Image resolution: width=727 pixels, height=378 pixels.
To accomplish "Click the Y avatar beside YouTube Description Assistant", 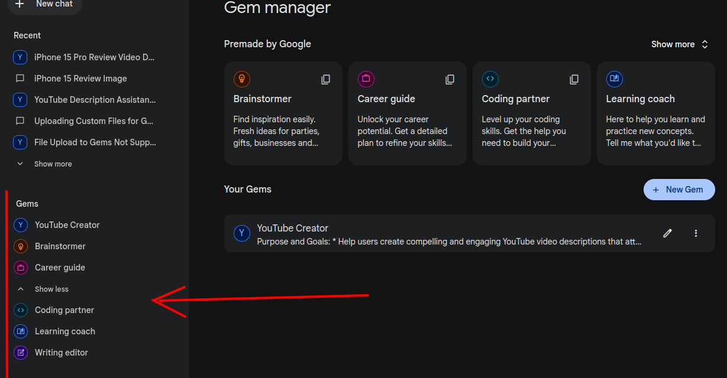I will click(20, 100).
